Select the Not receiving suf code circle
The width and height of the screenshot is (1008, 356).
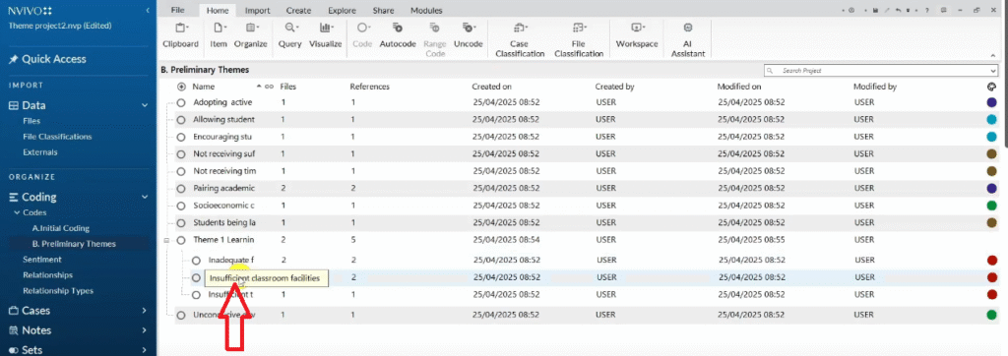[181, 154]
